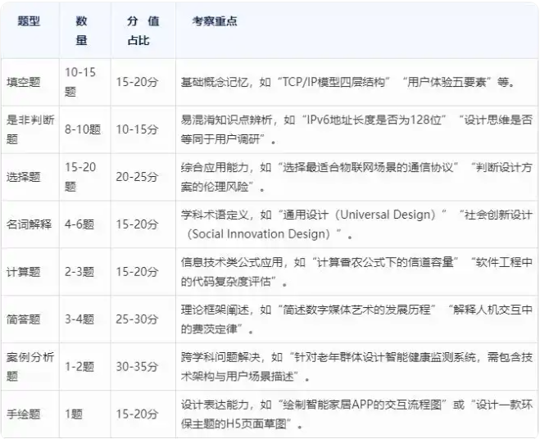The image size is (540, 439).
Task: Click the 填空题 row label
Action: pos(24,82)
